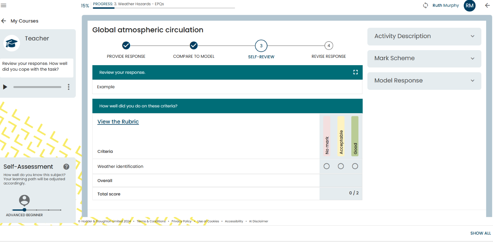Screen dimensions: 493x242
Task: Click the Example response text area
Action: click(227, 87)
